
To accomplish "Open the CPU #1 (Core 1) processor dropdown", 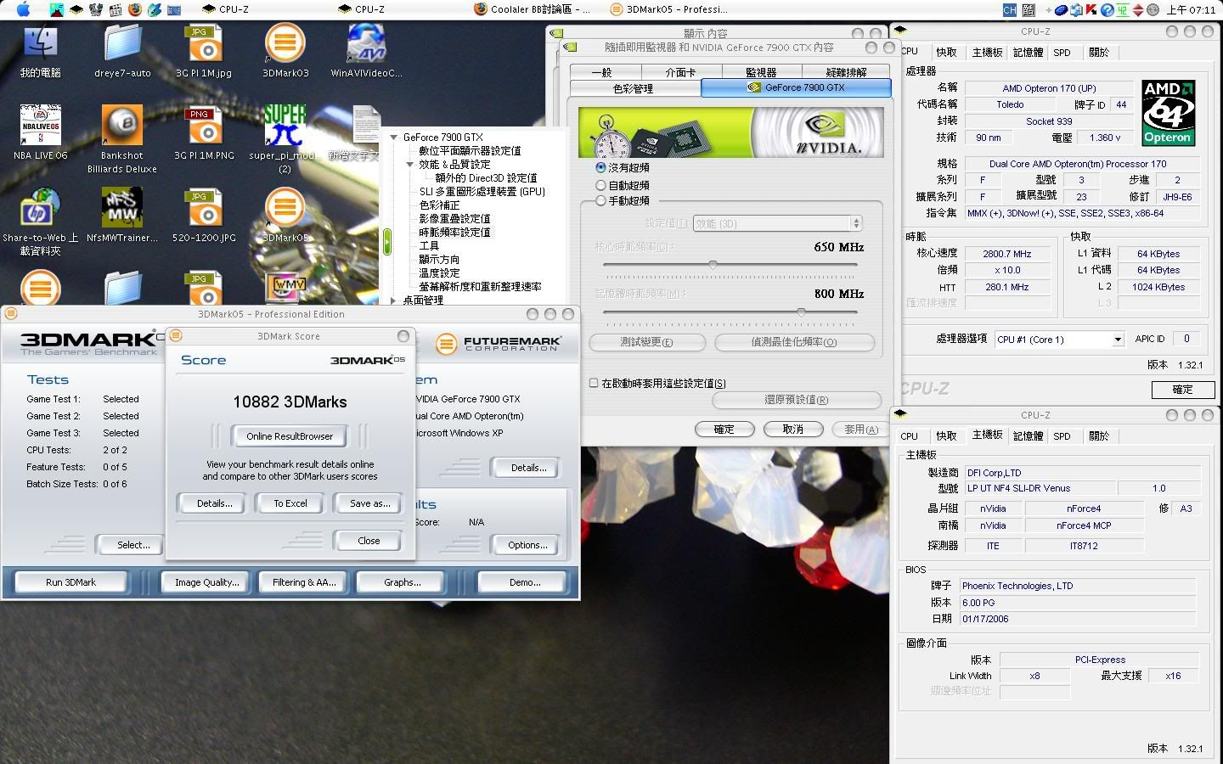I will 1060,340.
